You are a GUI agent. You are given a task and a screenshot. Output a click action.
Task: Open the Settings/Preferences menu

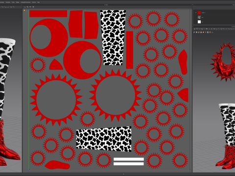click(x=25, y=2)
